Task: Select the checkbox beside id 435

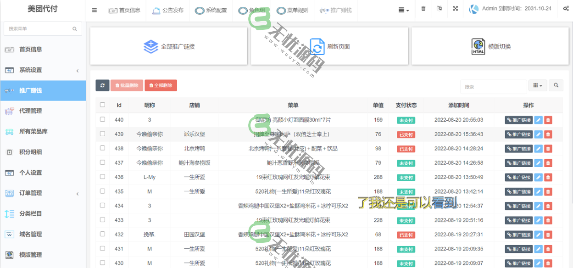Action: pyautogui.click(x=102, y=192)
